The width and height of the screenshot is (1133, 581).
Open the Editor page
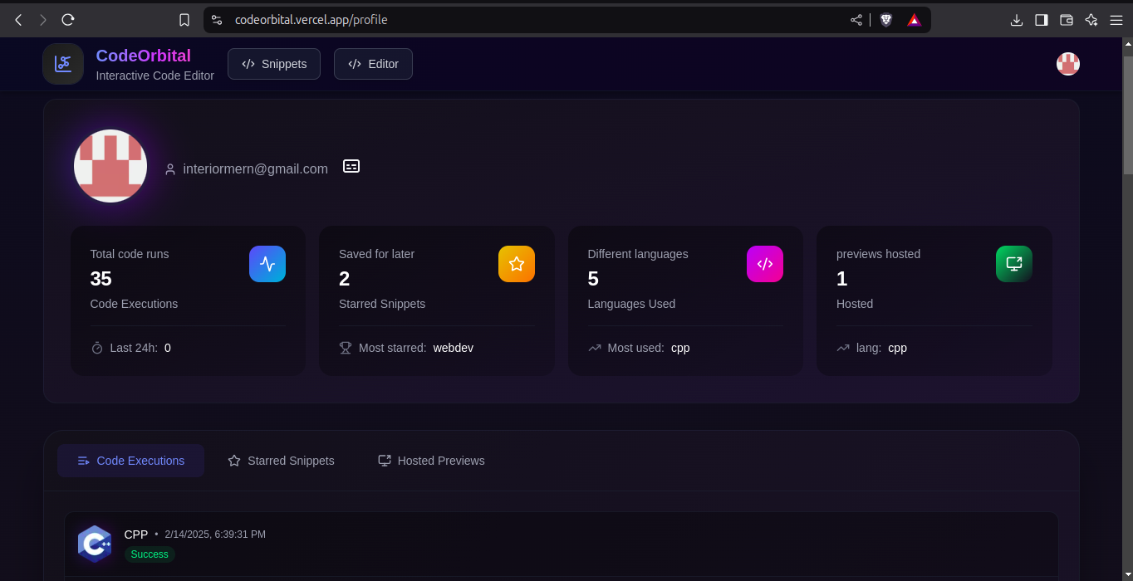pyautogui.click(x=373, y=64)
